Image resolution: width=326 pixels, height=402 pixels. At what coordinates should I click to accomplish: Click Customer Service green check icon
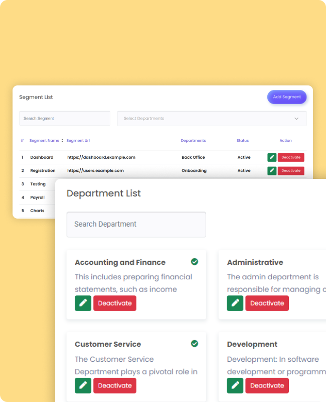(195, 344)
